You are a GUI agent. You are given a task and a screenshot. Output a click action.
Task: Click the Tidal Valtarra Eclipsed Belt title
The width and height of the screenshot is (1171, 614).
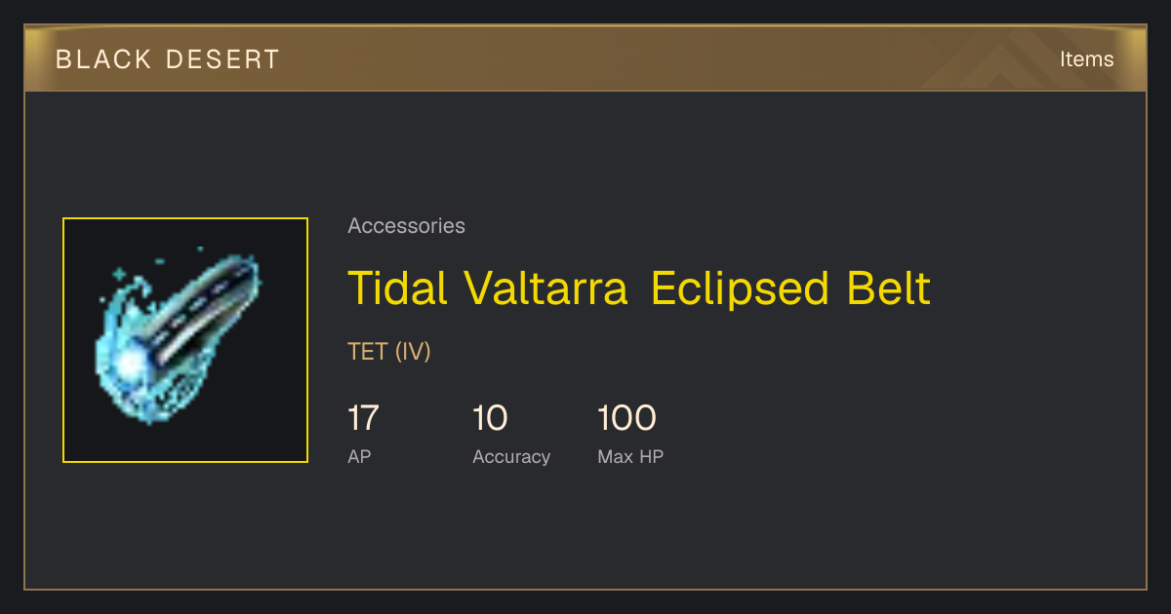click(x=639, y=288)
